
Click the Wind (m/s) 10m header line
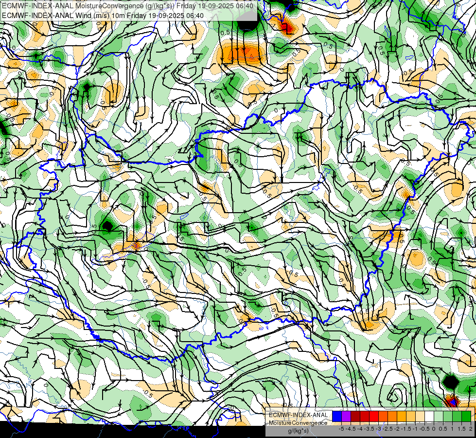(103, 16)
